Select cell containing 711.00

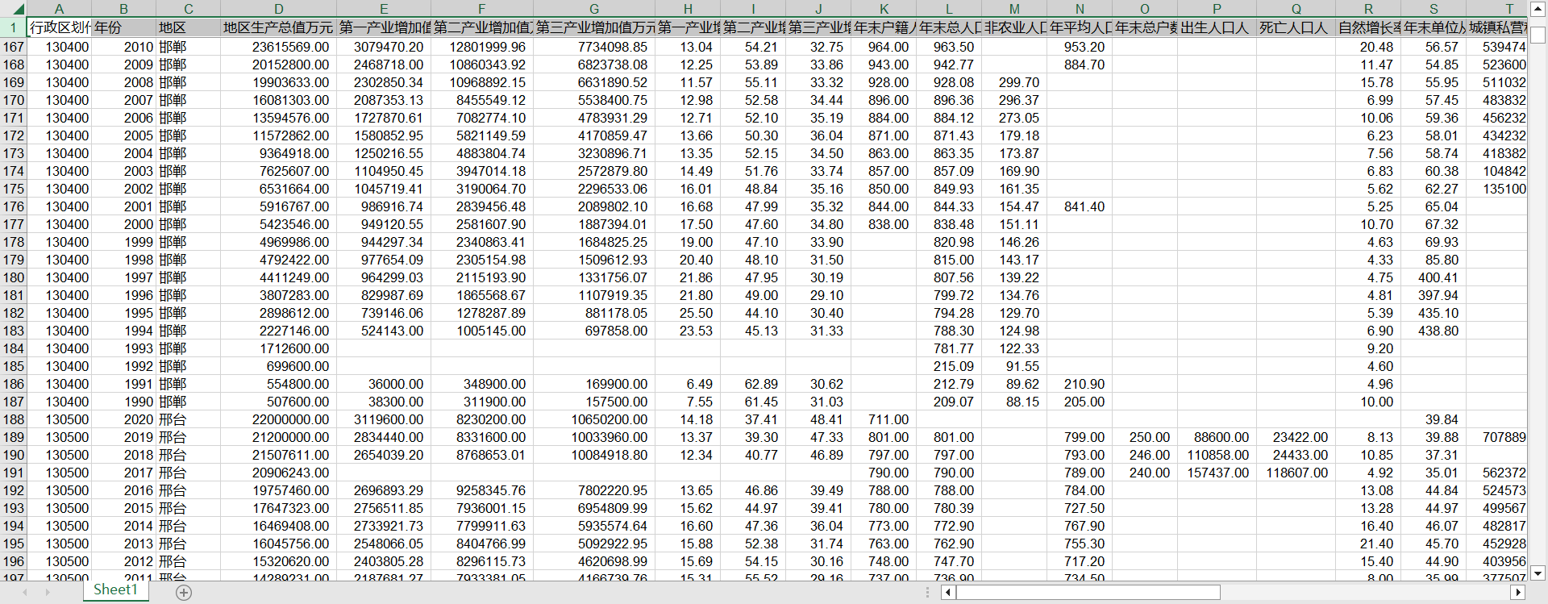point(884,419)
